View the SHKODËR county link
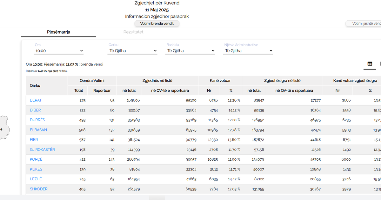 point(39,189)
